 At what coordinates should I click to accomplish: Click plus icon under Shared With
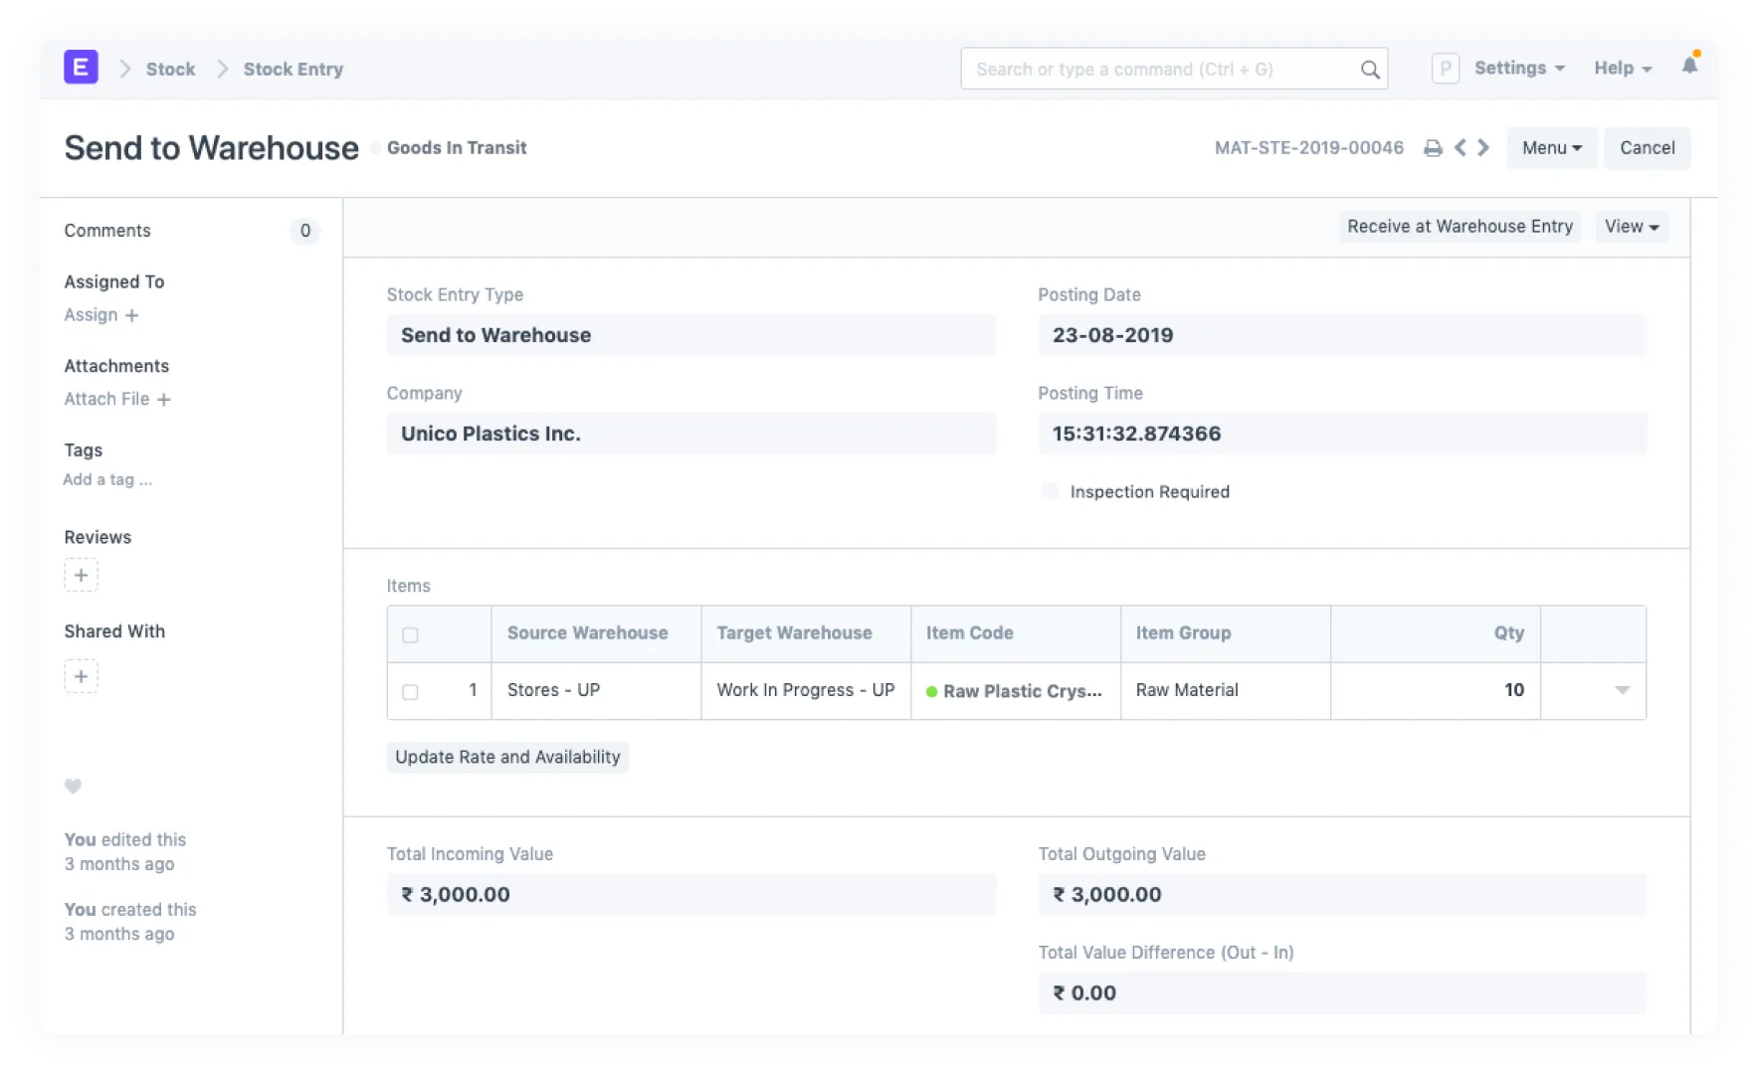82,676
